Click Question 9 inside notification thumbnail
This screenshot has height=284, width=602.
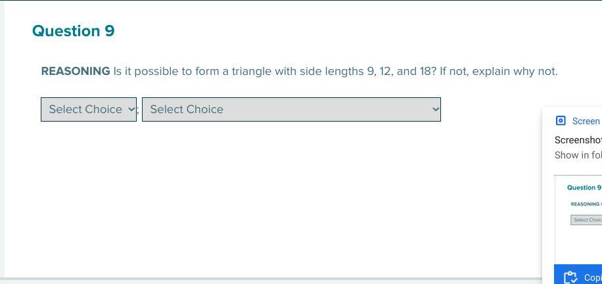coord(584,187)
